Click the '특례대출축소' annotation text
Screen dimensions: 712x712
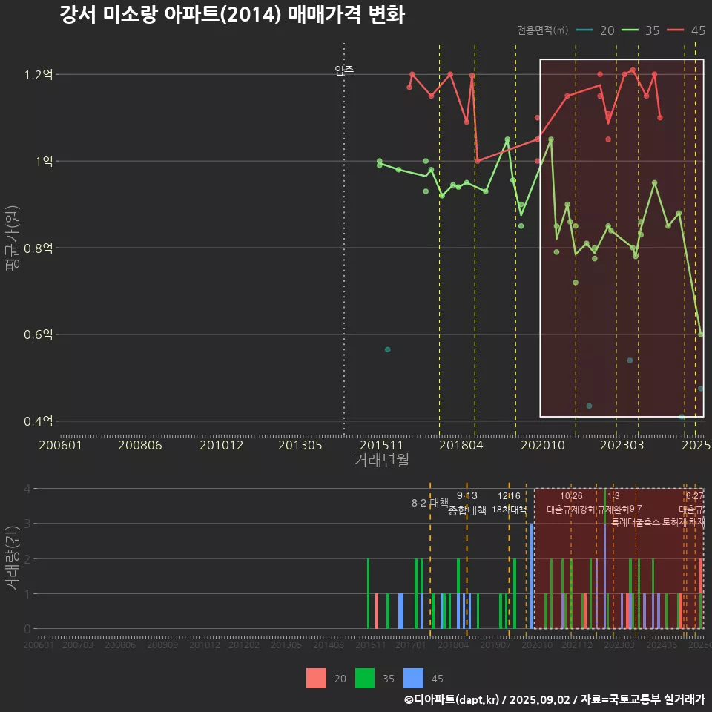[x=636, y=522]
